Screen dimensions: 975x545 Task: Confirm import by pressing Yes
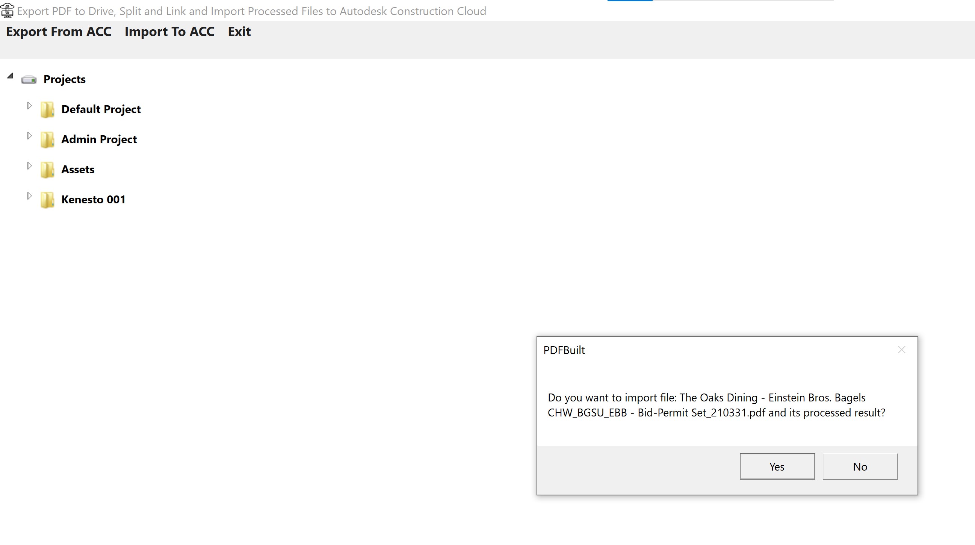[x=777, y=466]
